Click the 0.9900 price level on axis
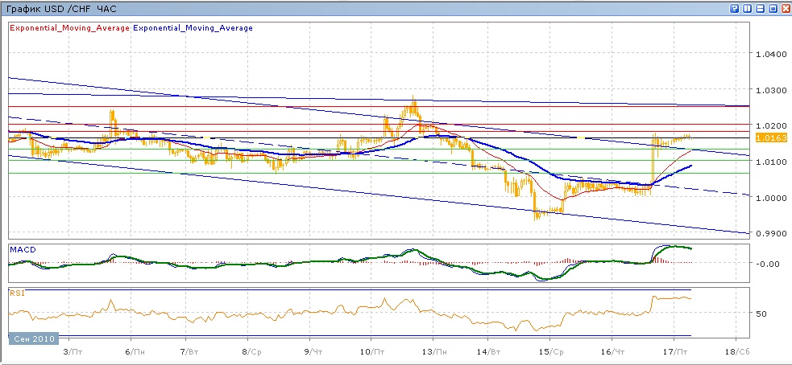792x365 pixels. [769, 234]
